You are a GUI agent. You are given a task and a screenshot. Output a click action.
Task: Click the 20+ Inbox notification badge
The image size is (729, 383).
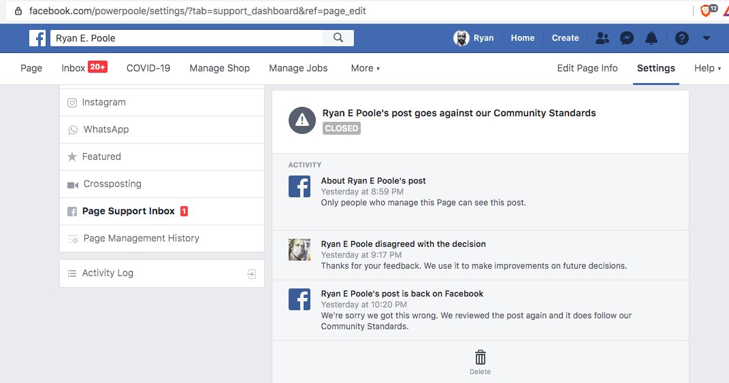(x=97, y=67)
